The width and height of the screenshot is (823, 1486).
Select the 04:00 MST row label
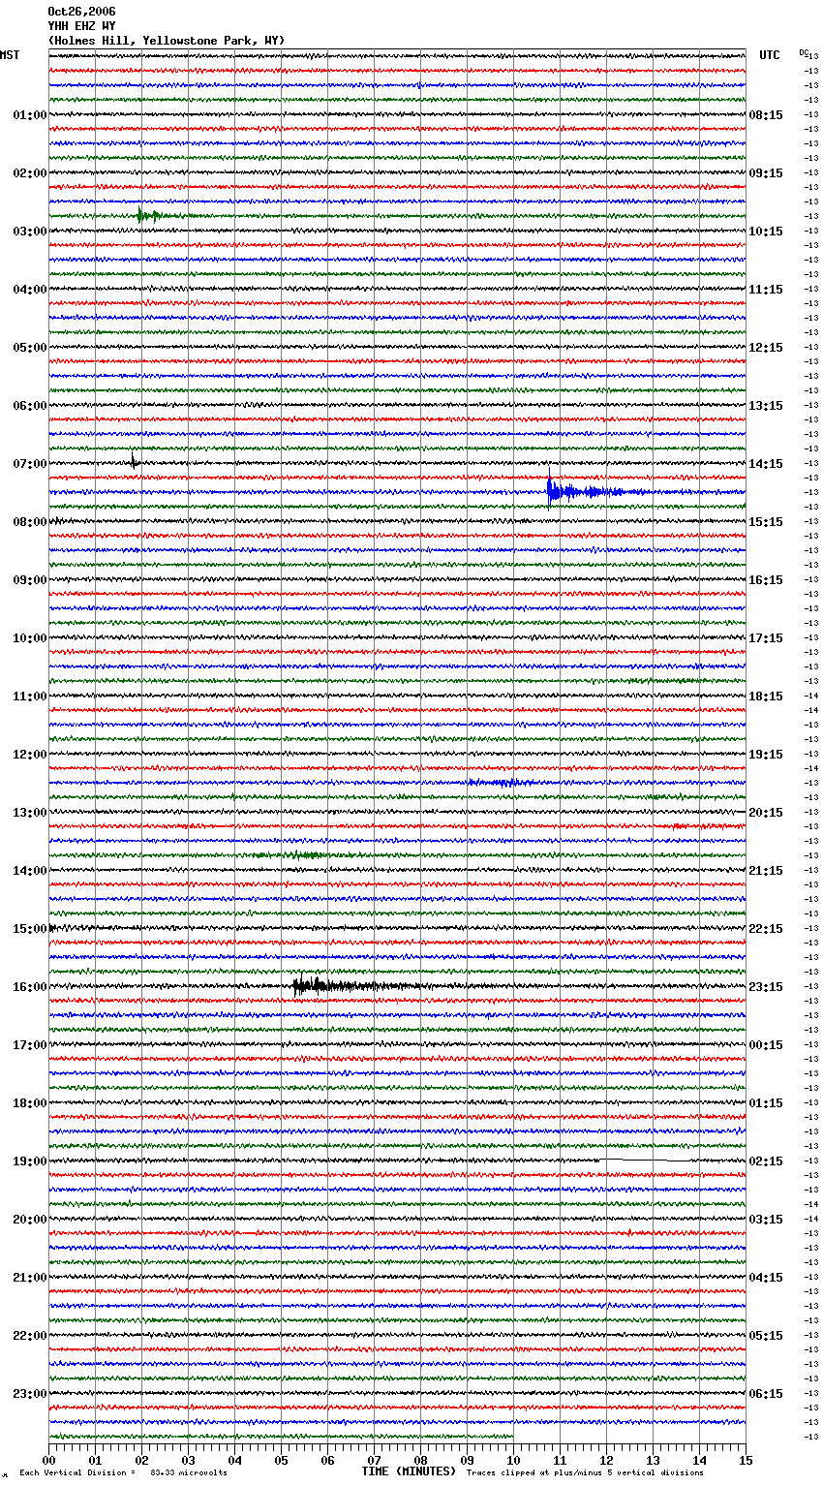click(30, 290)
